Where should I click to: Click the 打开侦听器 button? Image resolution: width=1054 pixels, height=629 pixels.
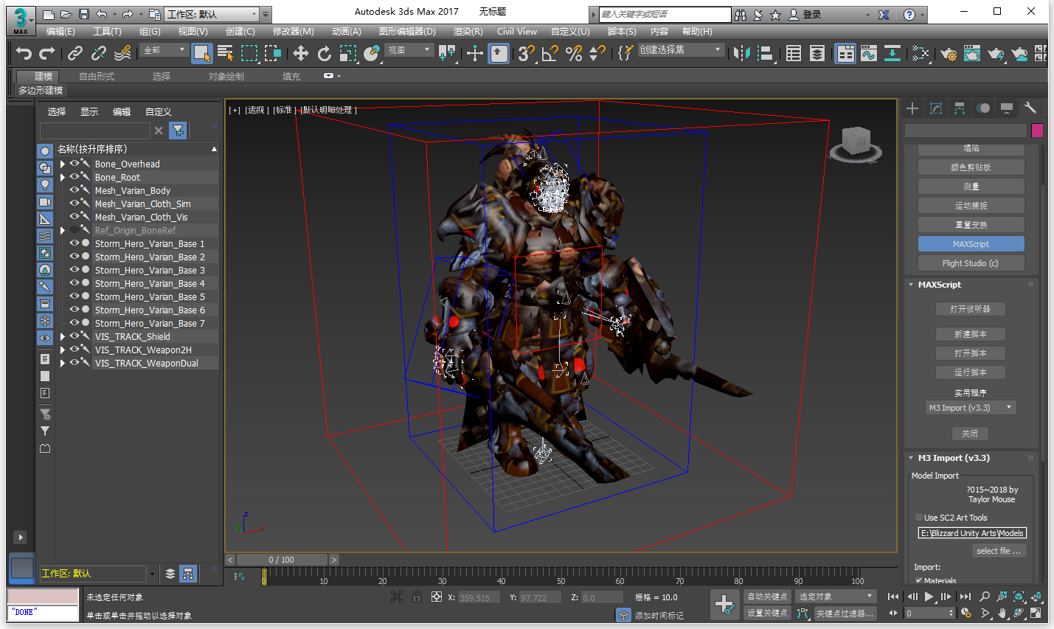click(x=970, y=309)
